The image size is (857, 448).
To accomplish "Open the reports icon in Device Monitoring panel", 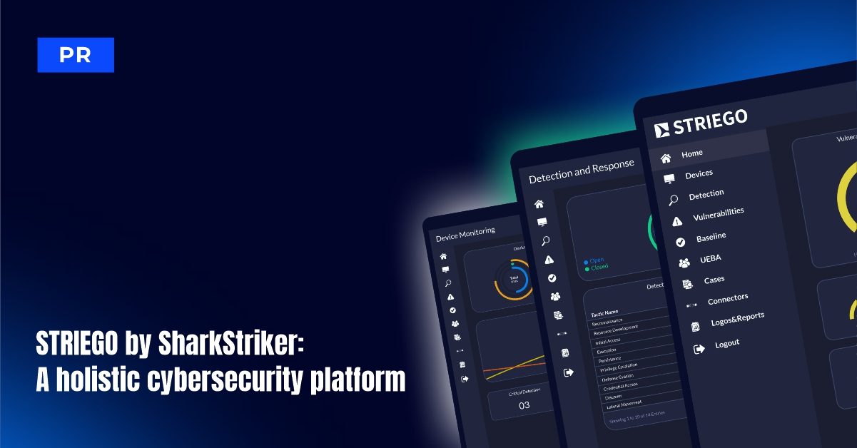I will (462, 365).
